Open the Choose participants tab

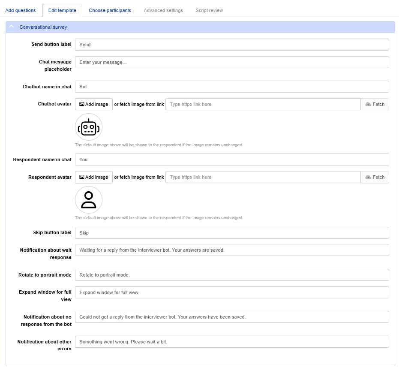110,10
